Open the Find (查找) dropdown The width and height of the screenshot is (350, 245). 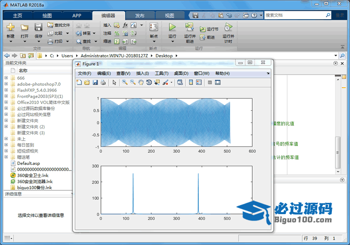[x=96, y=41]
